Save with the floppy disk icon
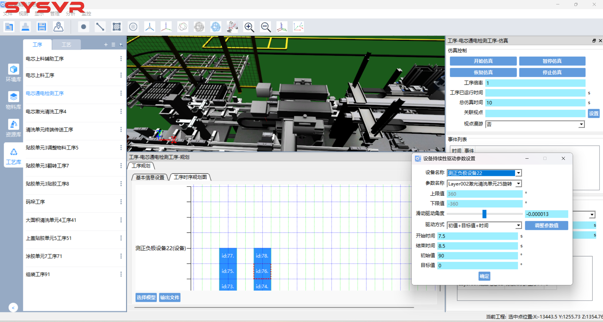Viewport: 603px width, 322px height. [42, 27]
